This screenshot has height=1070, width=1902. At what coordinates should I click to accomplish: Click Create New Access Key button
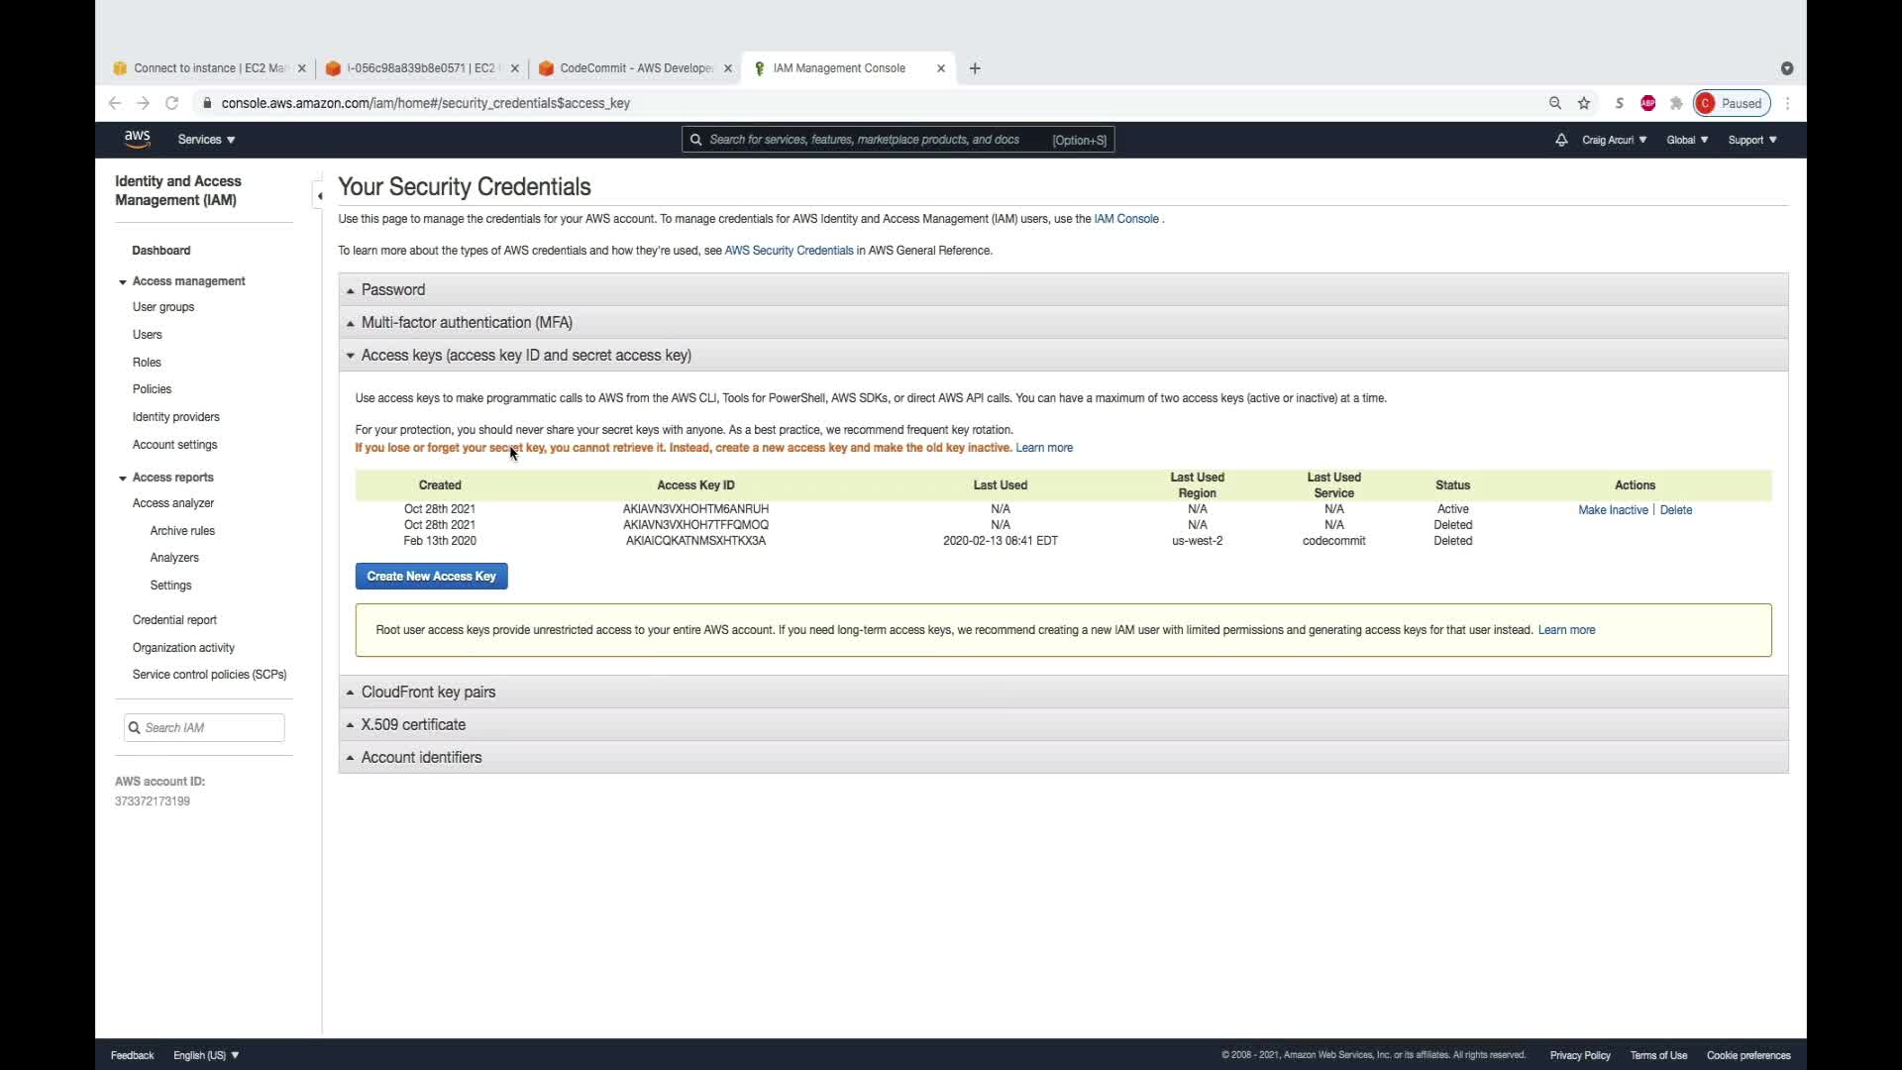431,576
